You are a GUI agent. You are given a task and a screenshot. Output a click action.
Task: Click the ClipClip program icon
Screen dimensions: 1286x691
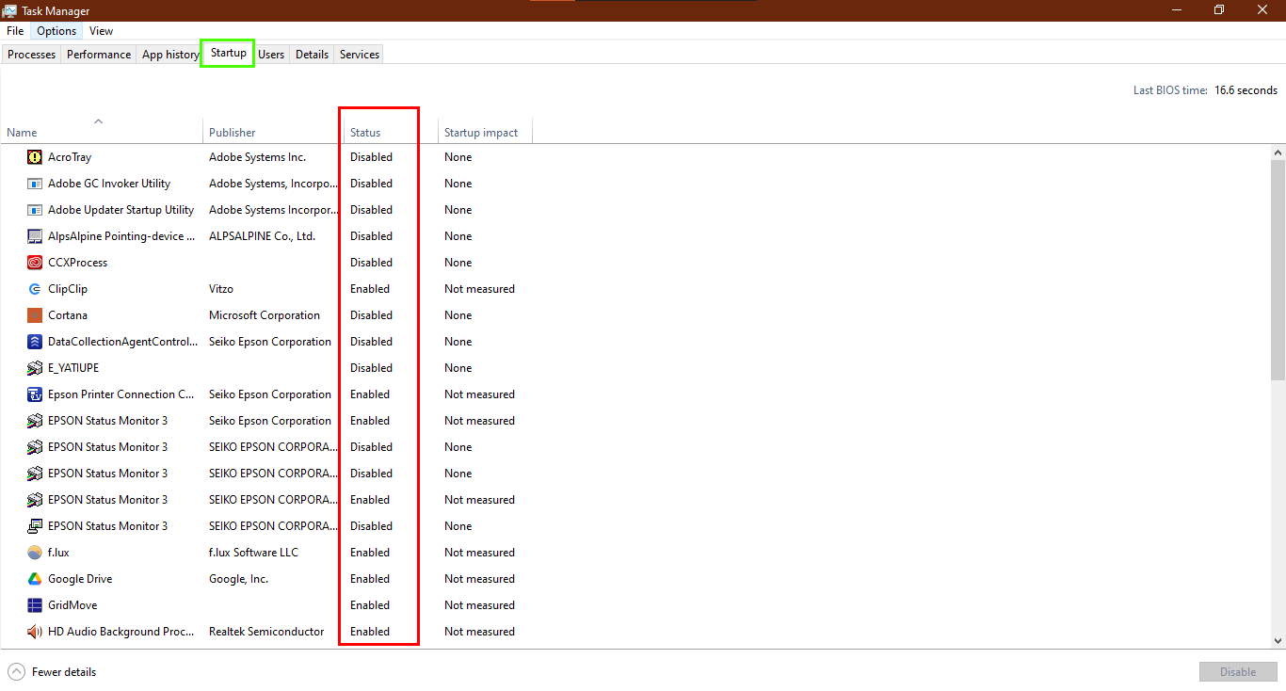coord(34,289)
